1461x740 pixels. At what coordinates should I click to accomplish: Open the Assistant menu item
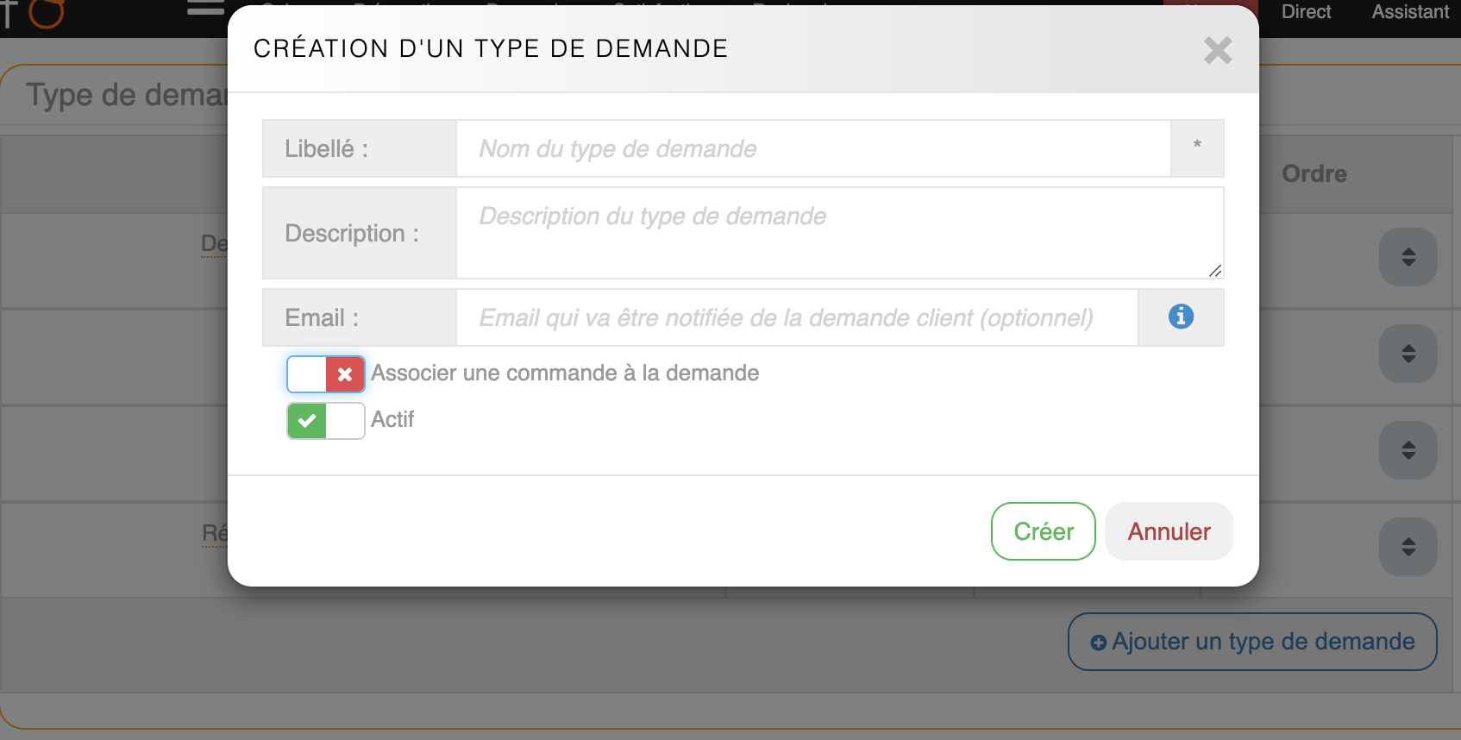click(1410, 12)
